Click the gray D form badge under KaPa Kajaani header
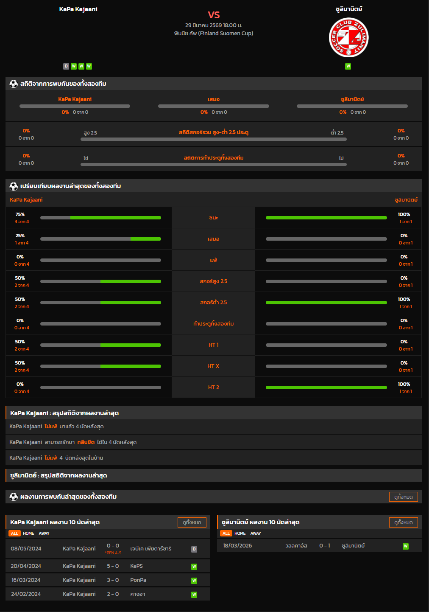This screenshot has width=429, height=612. point(66,66)
